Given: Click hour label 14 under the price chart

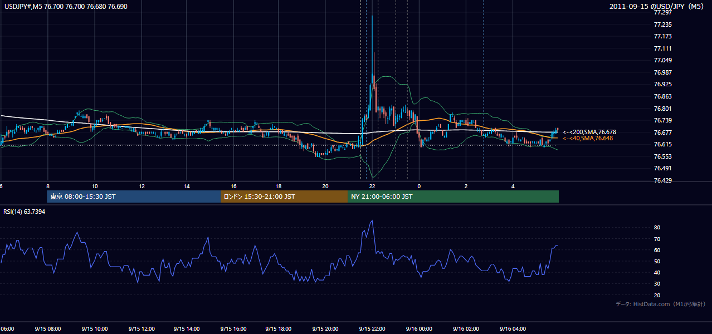Looking at the screenshot, I should pos(187,186).
